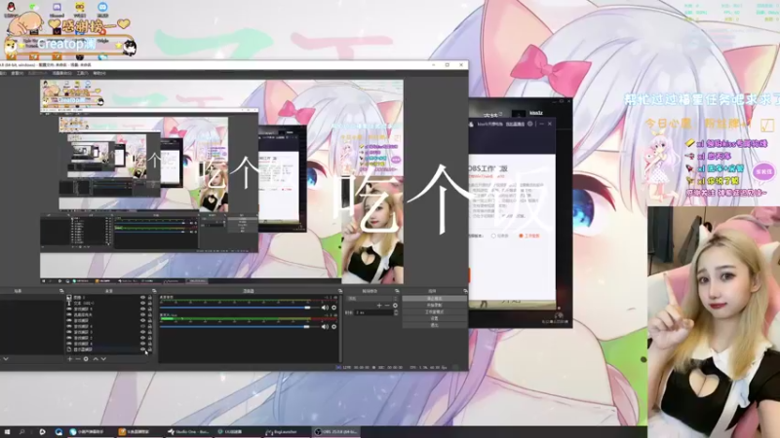Pop out the Sources dock panel
Screen dimensions: 780x438
point(154,291)
